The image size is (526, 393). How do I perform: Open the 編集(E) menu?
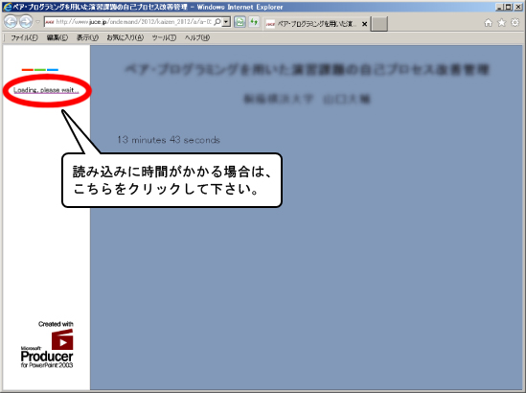coord(57,37)
